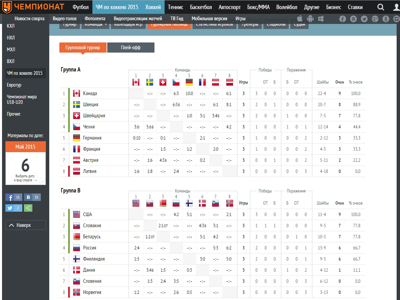
Task: Share via Twitter button in sidebar
Action: tap(14, 208)
